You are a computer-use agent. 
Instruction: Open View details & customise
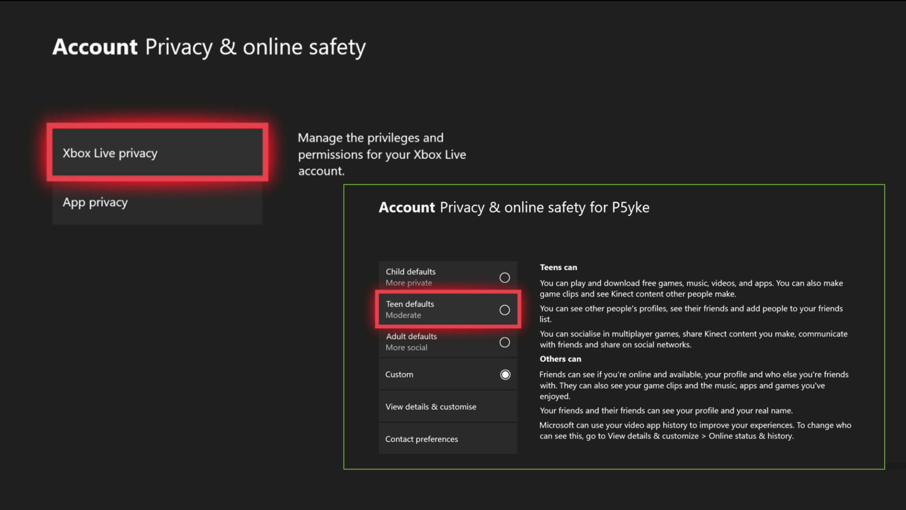[448, 407]
